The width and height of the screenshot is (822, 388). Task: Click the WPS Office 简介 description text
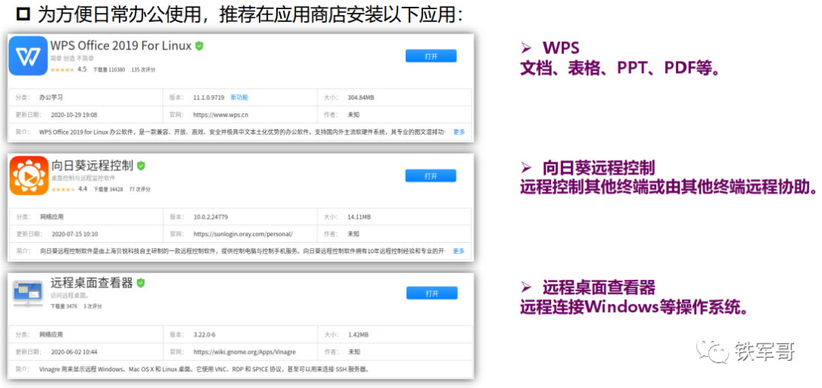click(x=243, y=132)
